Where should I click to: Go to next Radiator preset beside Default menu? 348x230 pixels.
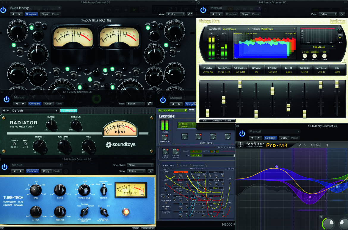(7, 110)
